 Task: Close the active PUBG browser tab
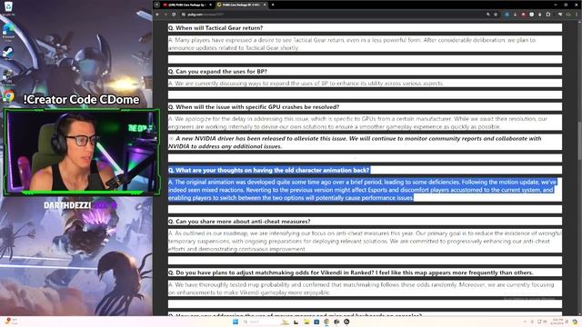tap(265, 5)
